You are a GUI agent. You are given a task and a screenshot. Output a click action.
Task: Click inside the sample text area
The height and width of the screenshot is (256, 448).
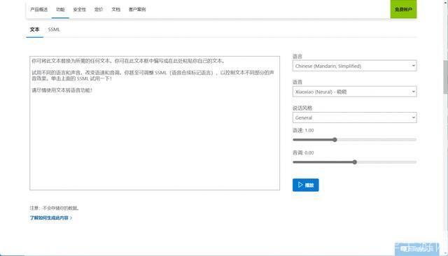click(x=155, y=123)
